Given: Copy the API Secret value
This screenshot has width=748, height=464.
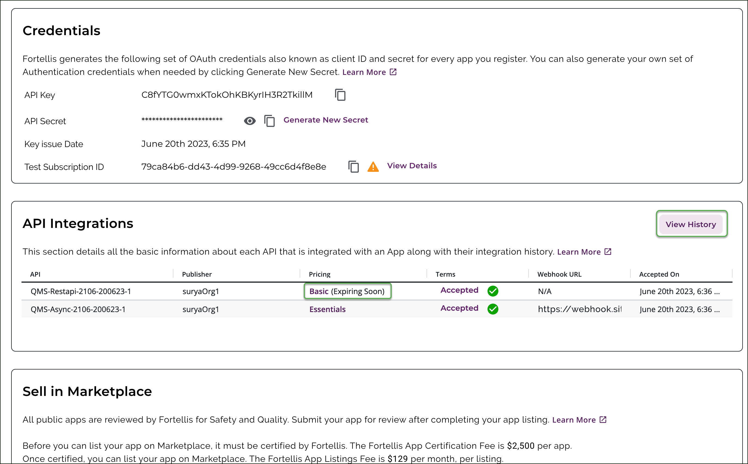Looking at the screenshot, I should coord(269,121).
